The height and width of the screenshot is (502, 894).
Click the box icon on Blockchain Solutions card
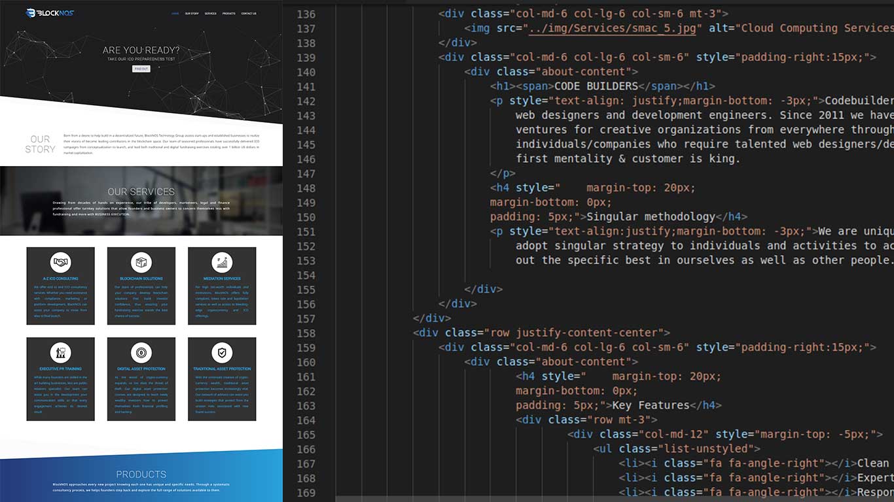(141, 263)
